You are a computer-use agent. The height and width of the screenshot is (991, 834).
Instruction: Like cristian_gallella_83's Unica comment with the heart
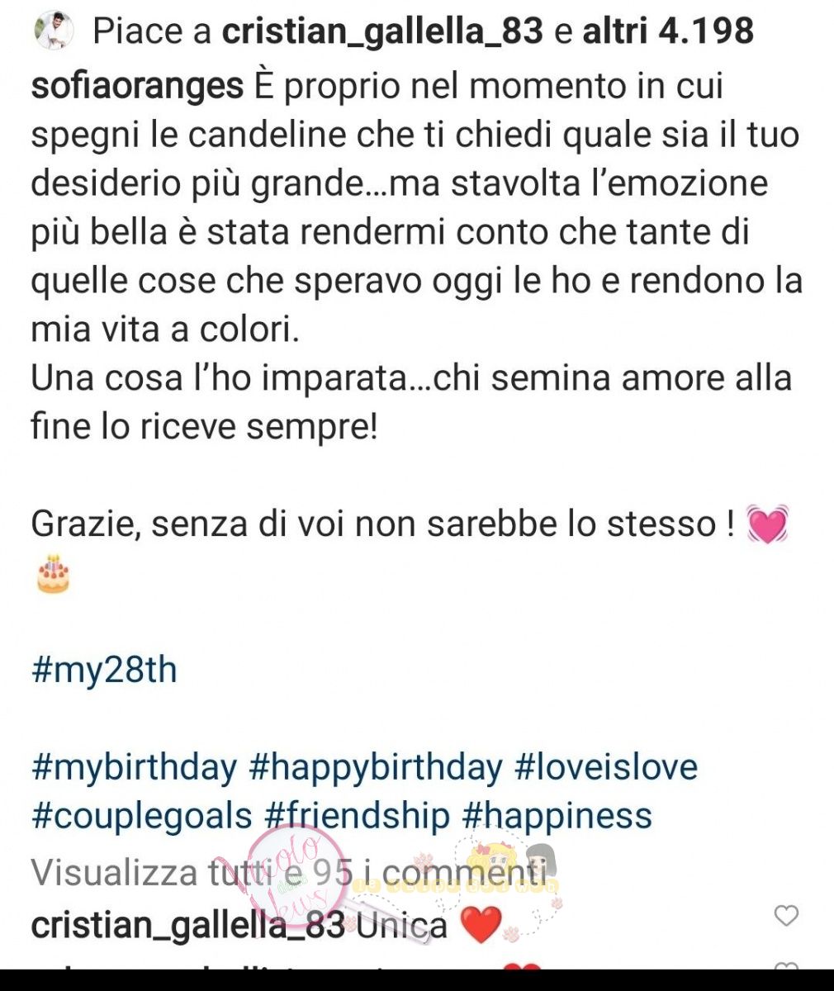click(x=786, y=915)
